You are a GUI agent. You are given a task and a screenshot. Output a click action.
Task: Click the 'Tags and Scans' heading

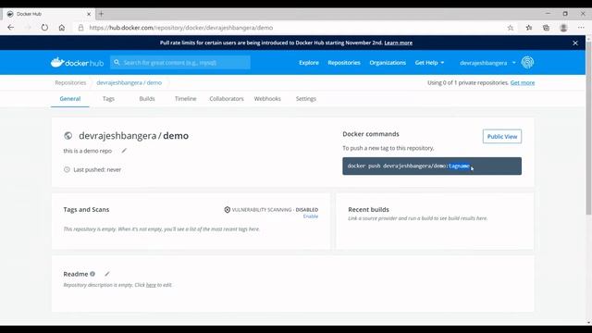tap(86, 210)
